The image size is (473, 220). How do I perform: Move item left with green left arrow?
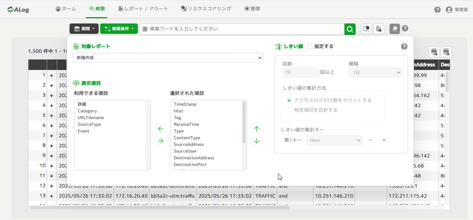pyautogui.click(x=161, y=129)
